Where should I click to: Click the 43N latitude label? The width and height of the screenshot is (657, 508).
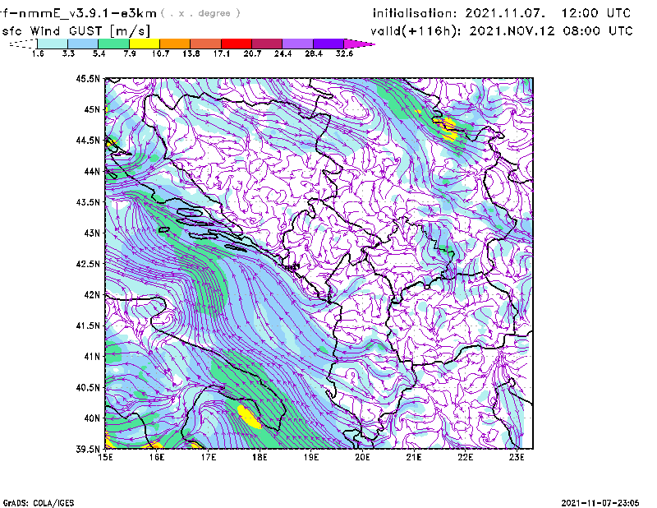pos(92,233)
